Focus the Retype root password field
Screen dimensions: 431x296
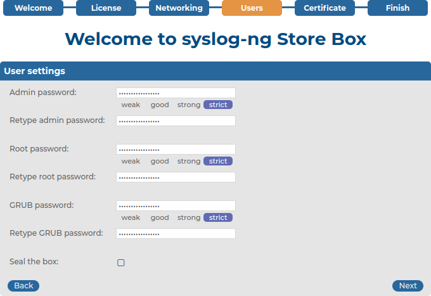(176, 177)
